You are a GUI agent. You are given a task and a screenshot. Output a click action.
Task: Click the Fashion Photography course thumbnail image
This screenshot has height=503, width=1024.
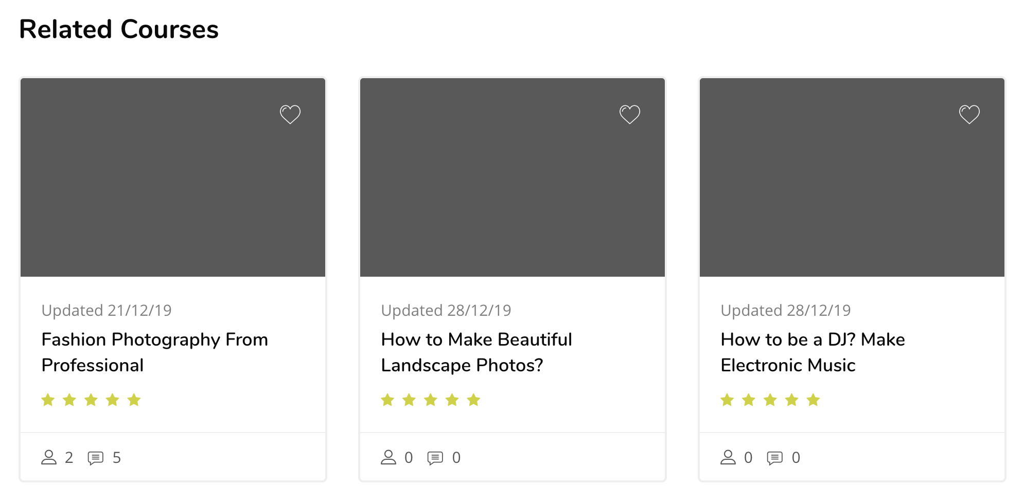173,177
